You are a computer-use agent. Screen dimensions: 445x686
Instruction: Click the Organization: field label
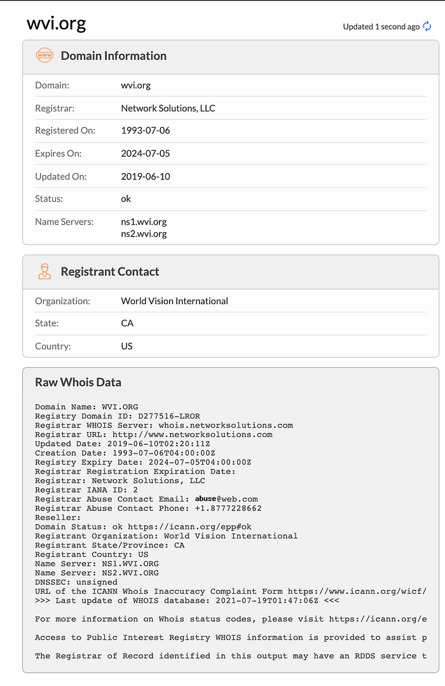[x=62, y=301]
